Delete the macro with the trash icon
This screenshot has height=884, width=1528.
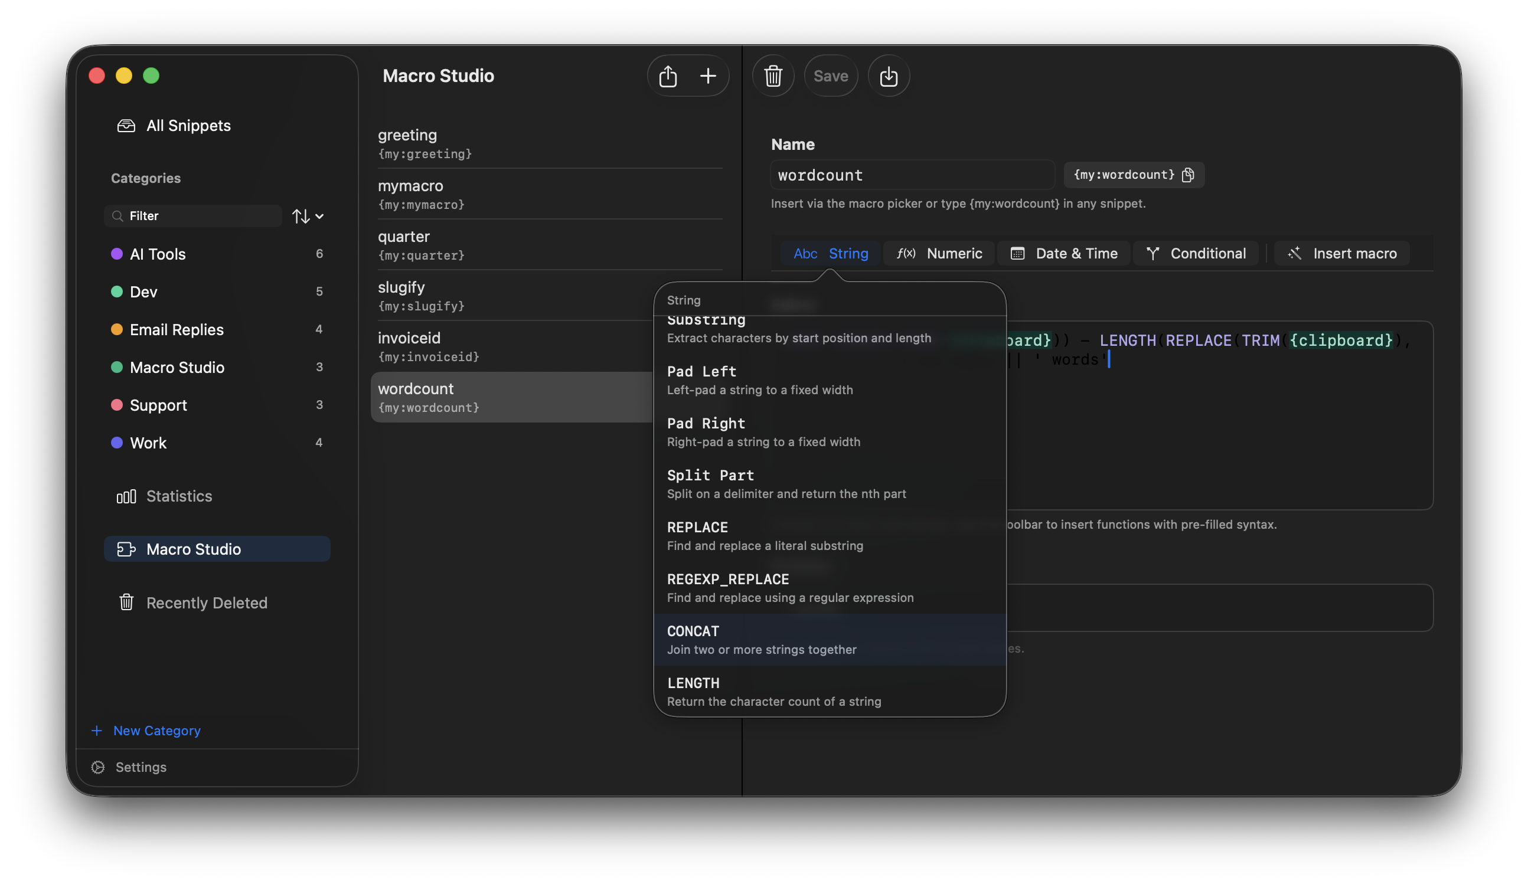pos(773,76)
